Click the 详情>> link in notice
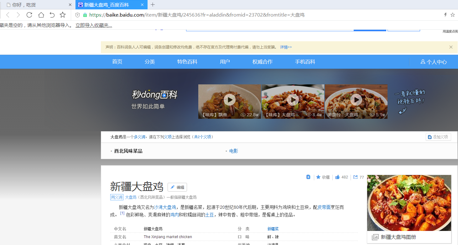Viewport: 458px width, 245px height. point(286,47)
